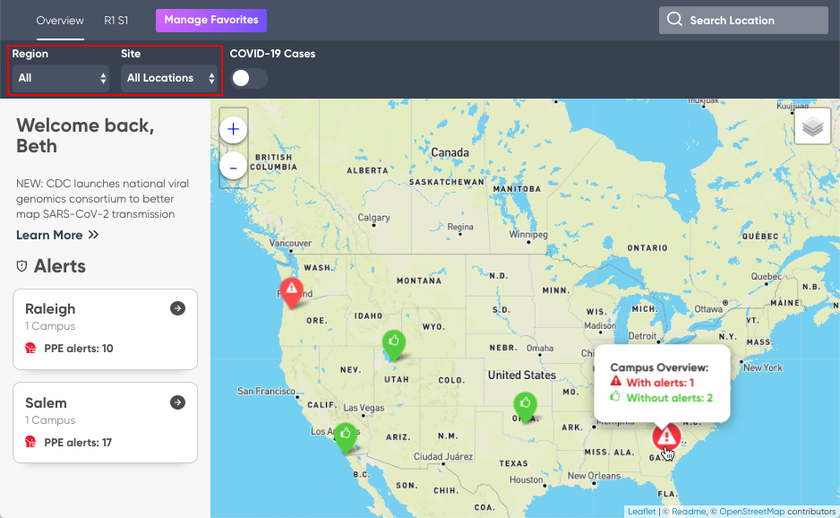Toggle the COVID-19 Cases switch
The height and width of the screenshot is (518, 840).
click(249, 78)
